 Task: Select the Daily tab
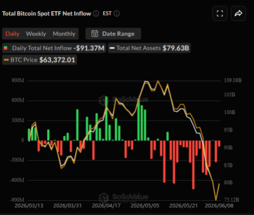coord(12,34)
